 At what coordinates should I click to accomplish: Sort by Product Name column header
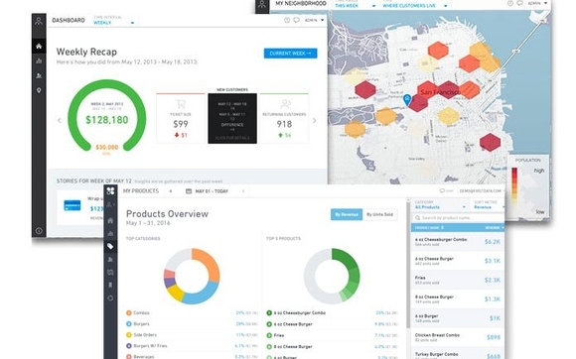tap(429, 228)
